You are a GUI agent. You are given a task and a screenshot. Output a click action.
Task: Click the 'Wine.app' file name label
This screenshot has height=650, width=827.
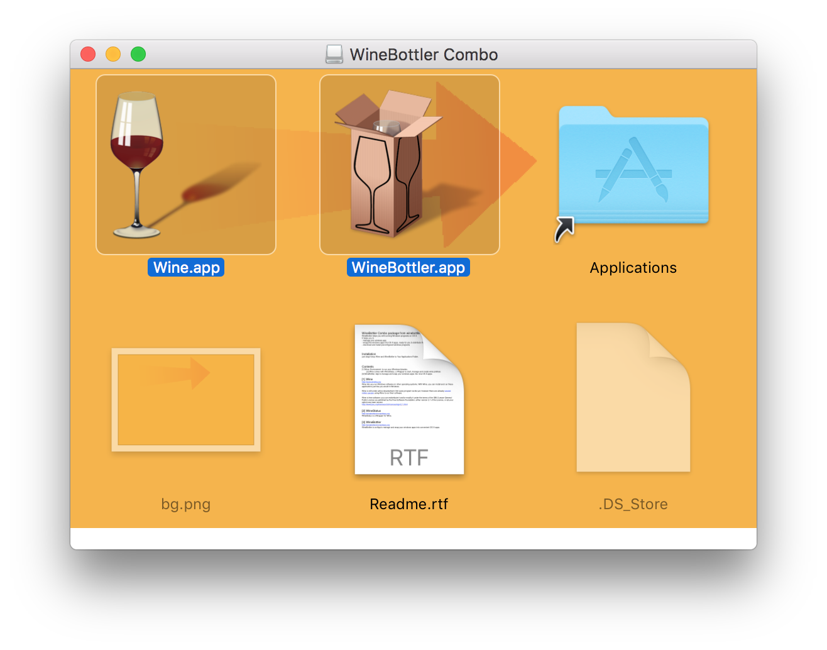click(186, 267)
